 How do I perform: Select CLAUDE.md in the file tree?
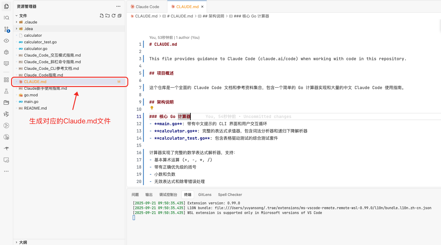pos(69,82)
